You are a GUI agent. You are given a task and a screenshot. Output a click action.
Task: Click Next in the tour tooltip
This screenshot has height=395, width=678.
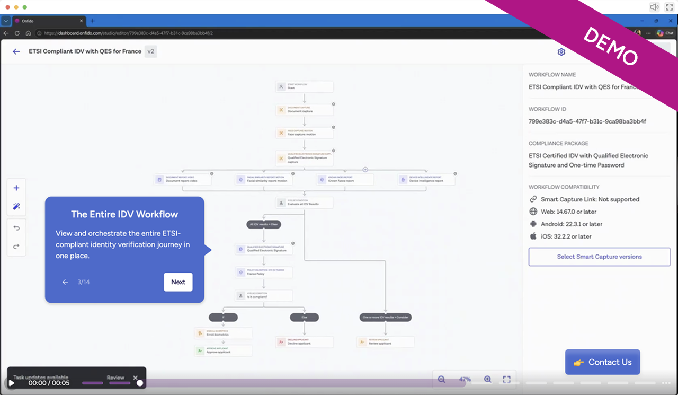(x=178, y=282)
